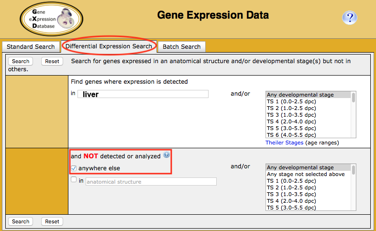Open the help question mark icon in header
Viewport: 376px width, 231px height.
(x=350, y=18)
